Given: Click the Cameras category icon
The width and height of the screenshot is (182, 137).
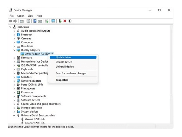Looking at the screenshot, I should click(x=18, y=39).
